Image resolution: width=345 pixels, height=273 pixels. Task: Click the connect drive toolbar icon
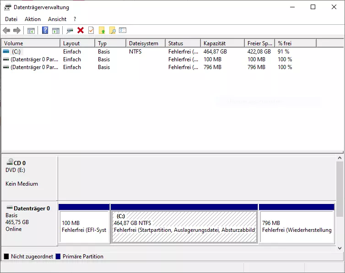[x=70, y=31]
